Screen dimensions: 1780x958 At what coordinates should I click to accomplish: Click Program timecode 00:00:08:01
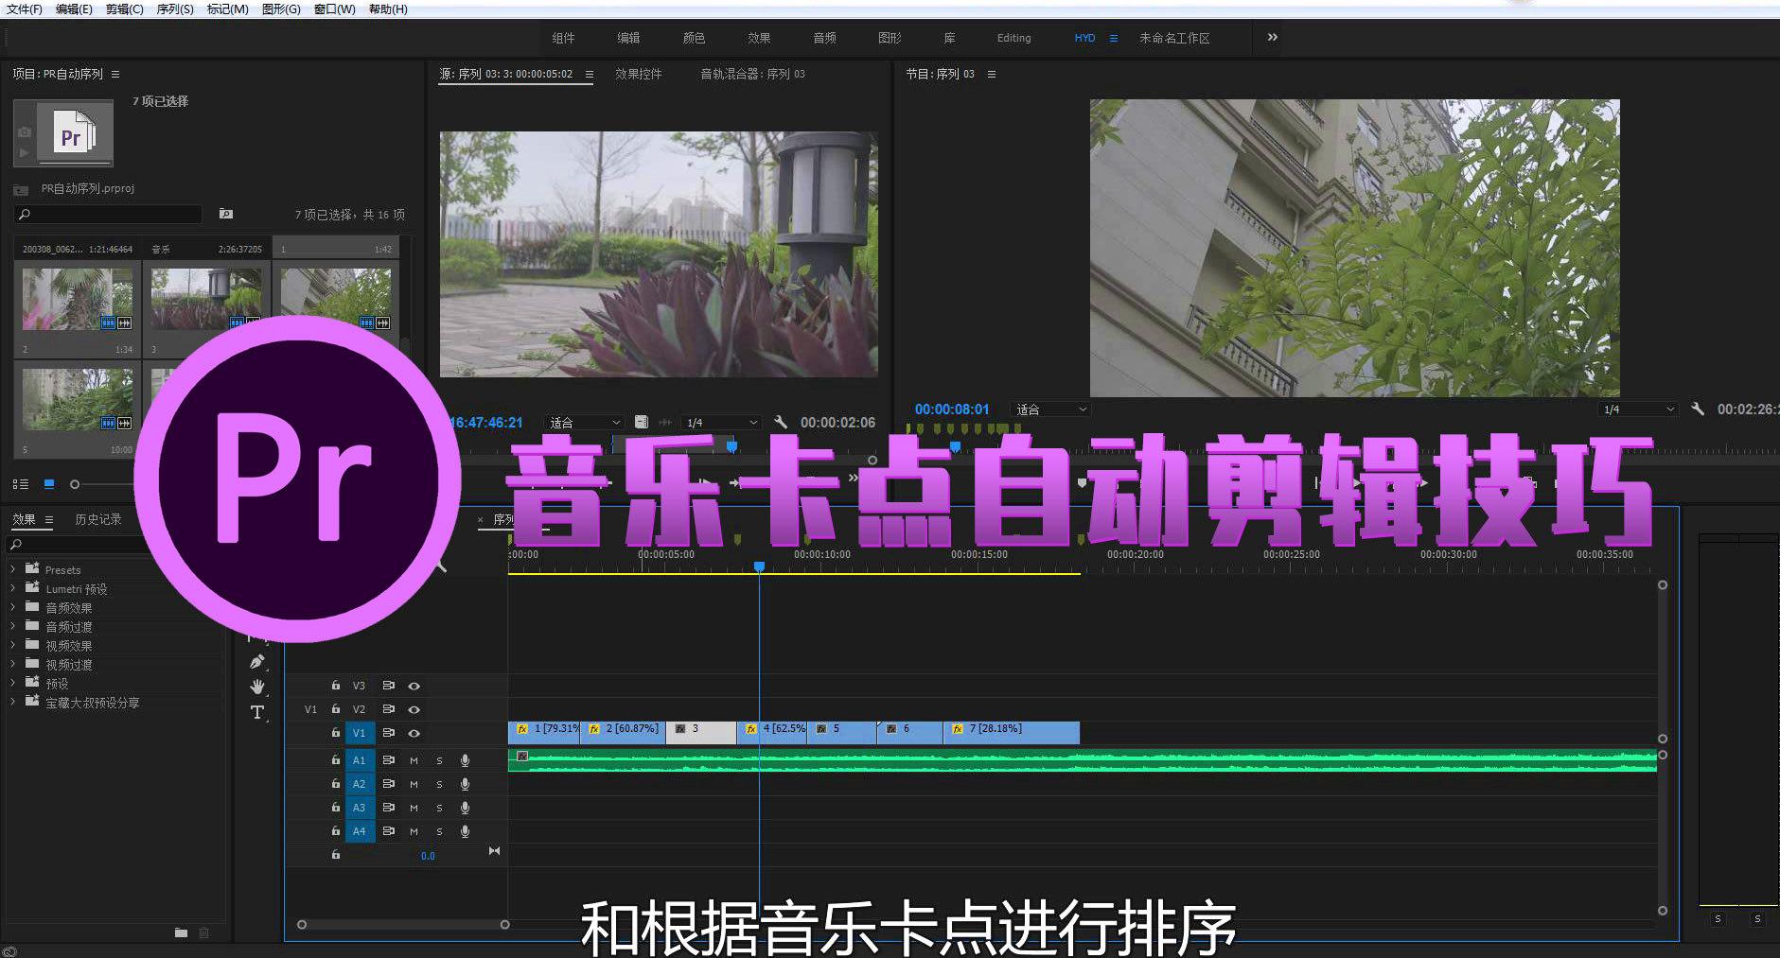(x=951, y=409)
